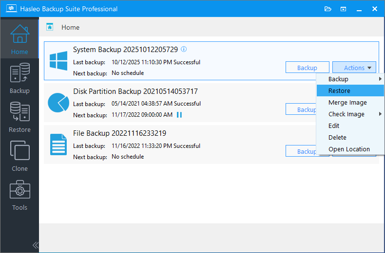Screen dimensions: 385x253
Task: Choose Edit in the Actions menu
Action: tap(350, 126)
